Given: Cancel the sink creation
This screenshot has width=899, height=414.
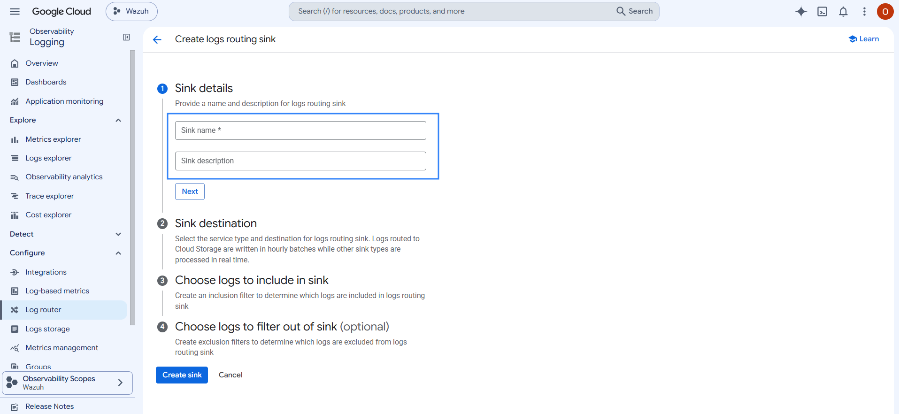Looking at the screenshot, I should (x=231, y=375).
